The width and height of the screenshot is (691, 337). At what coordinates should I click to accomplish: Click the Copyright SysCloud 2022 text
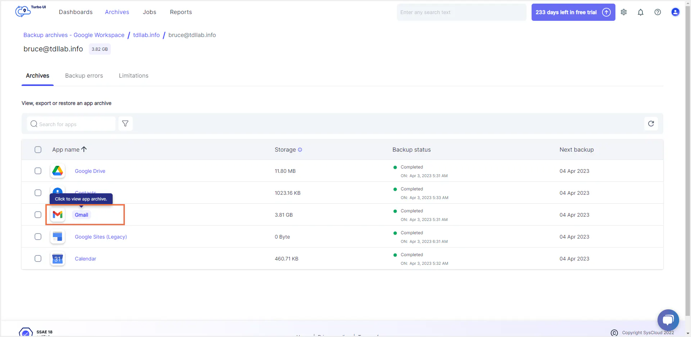(648, 333)
